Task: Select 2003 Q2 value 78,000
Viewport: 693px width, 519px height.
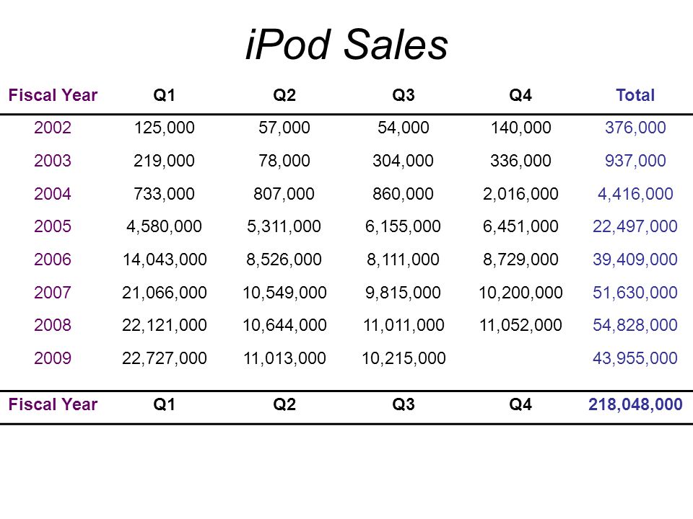Action: (x=284, y=161)
